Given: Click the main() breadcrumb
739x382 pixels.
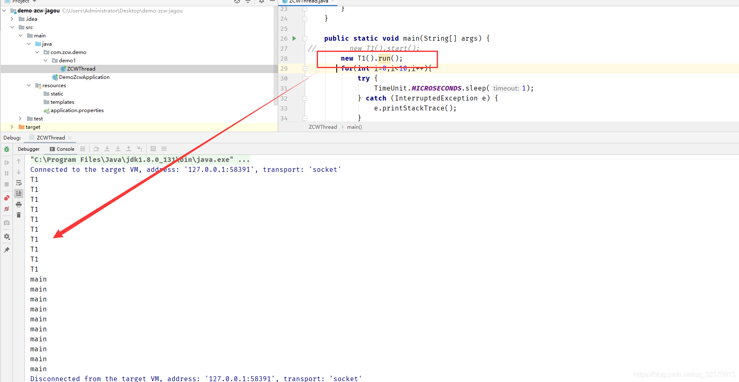Looking at the screenshot, I should click(355, 127).
